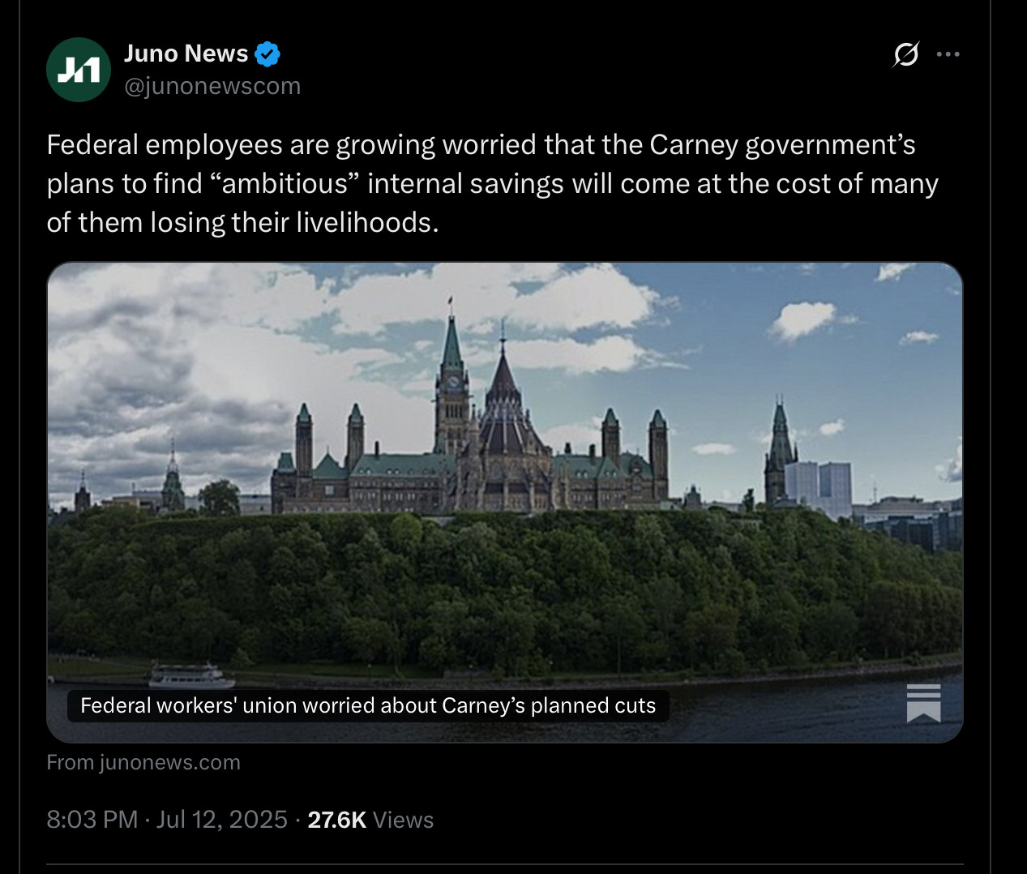The height and width of the screenshot is (874, 1027).
Task: Click the bookmark-shaped icon on article card
Action: [x=923, y=703]
